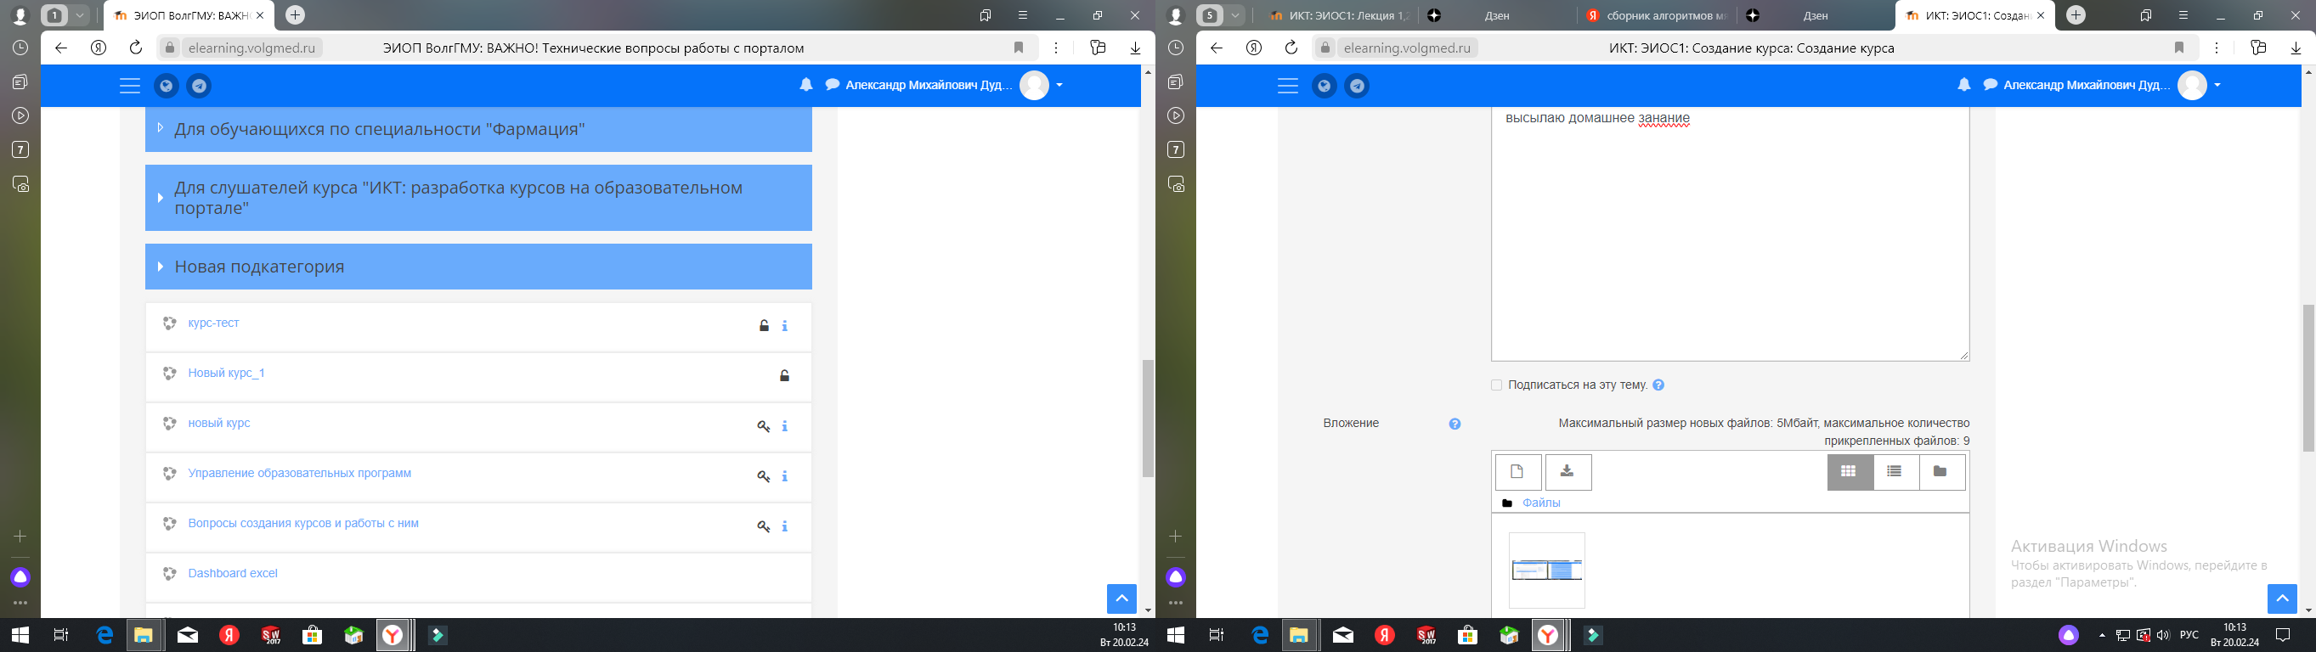Viewport: 2316px width, 652px height.
Task: Download all attached files
Action: tap(1567, 471)
